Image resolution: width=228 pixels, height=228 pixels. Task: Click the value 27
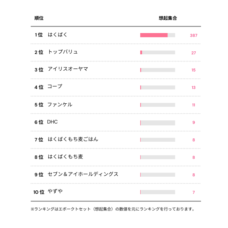coord(193,53)
